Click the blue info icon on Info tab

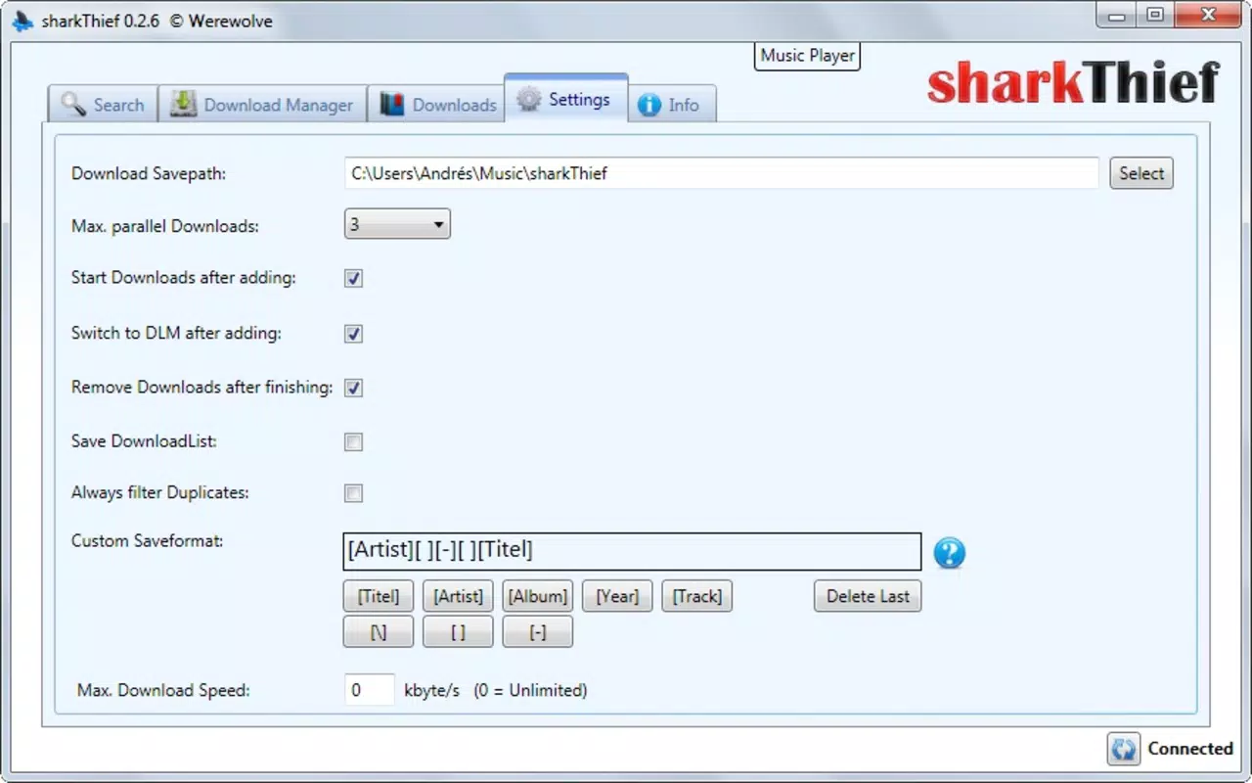pyautogui.click(x=649, y=106)
